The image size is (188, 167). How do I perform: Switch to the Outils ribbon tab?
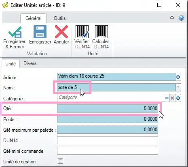point(59,18)
